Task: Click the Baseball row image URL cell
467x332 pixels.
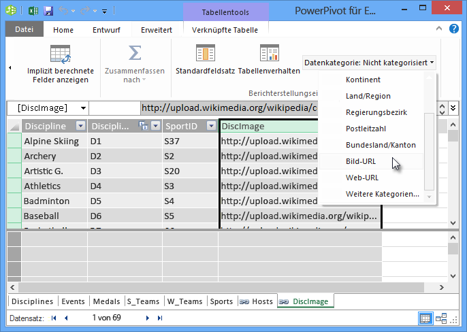Action: coord(300,216)
